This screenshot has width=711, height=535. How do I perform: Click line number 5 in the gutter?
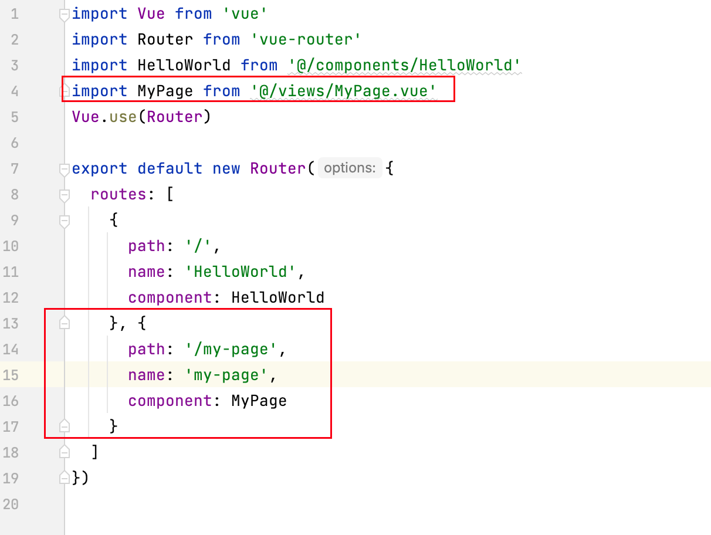[15, 117]
